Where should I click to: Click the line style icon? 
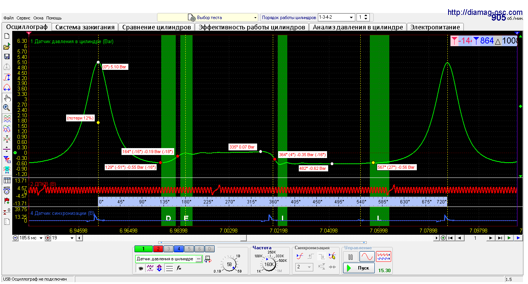click(169, 268)
